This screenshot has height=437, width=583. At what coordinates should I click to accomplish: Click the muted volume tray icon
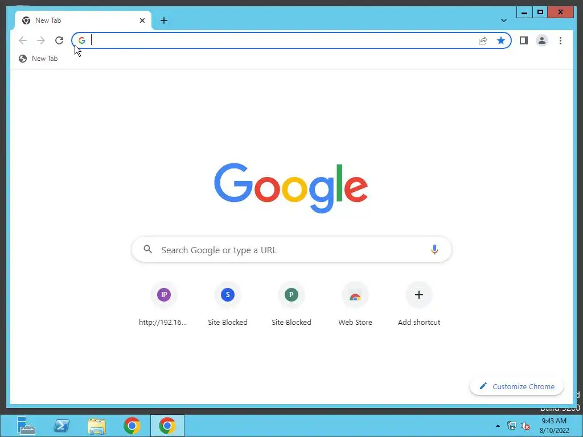click(x=525, y=426)
